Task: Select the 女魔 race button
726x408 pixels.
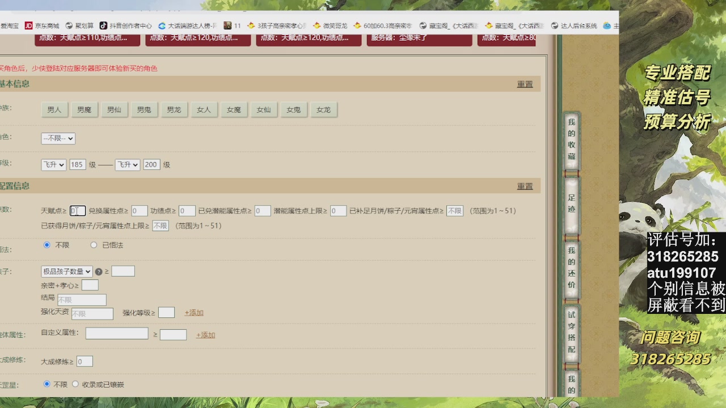Action: tap(234, 109)
